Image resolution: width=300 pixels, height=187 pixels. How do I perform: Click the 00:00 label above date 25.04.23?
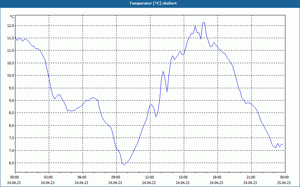[285, 177]
